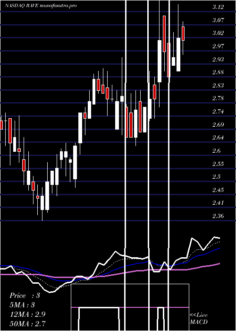Click the '50MA : 2.7' readout
Image resolution: width=236 pixels, height=331 pixels.
point(27,323)
